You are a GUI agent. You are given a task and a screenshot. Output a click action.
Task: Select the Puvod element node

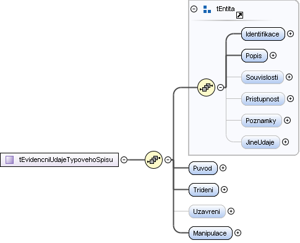[203, 168]
